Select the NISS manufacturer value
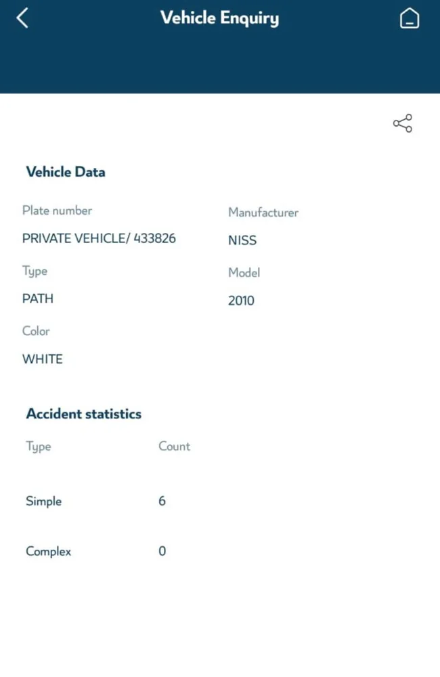440x677 pixels. [x=242, y=240]
